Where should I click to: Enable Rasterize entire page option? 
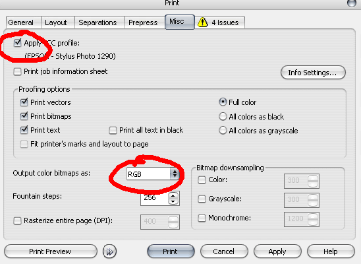(x=17, y=220)
